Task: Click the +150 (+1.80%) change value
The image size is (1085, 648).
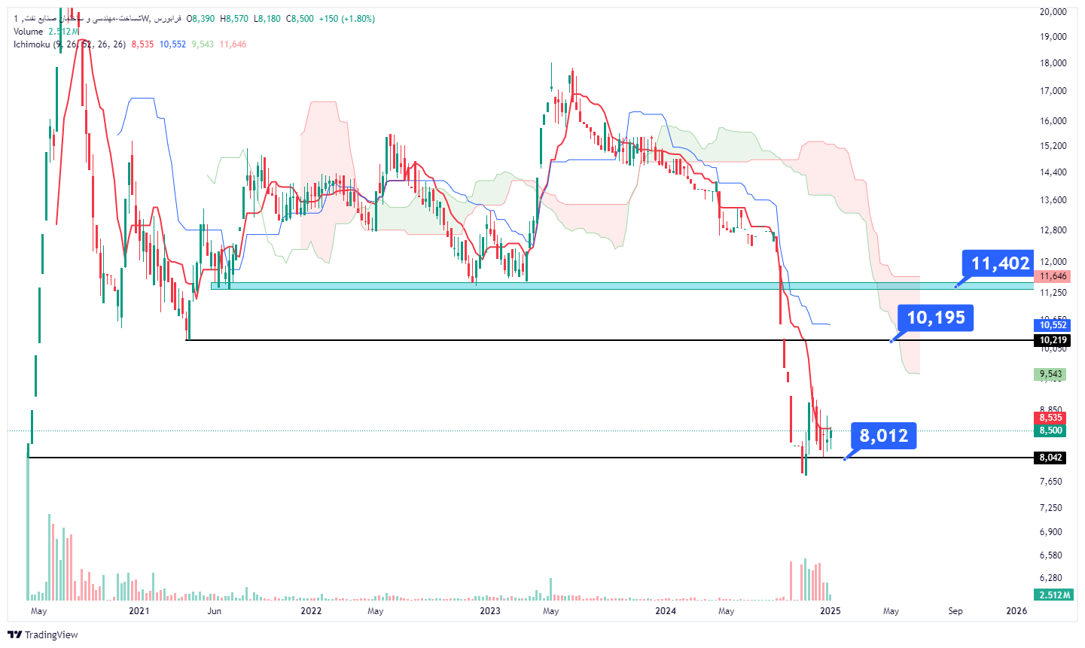Action: tap(347, 19)
